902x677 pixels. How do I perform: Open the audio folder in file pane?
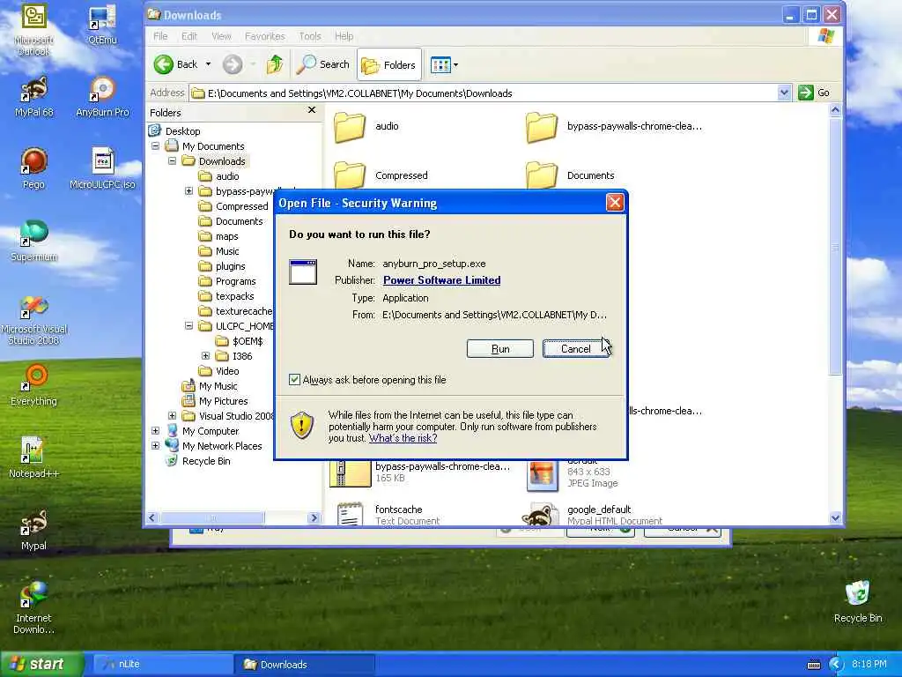366,126
